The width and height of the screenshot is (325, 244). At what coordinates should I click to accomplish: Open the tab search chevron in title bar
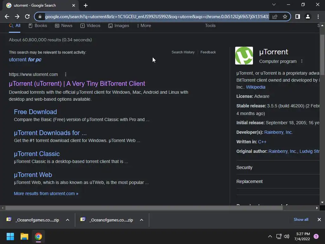click(274, 4)
